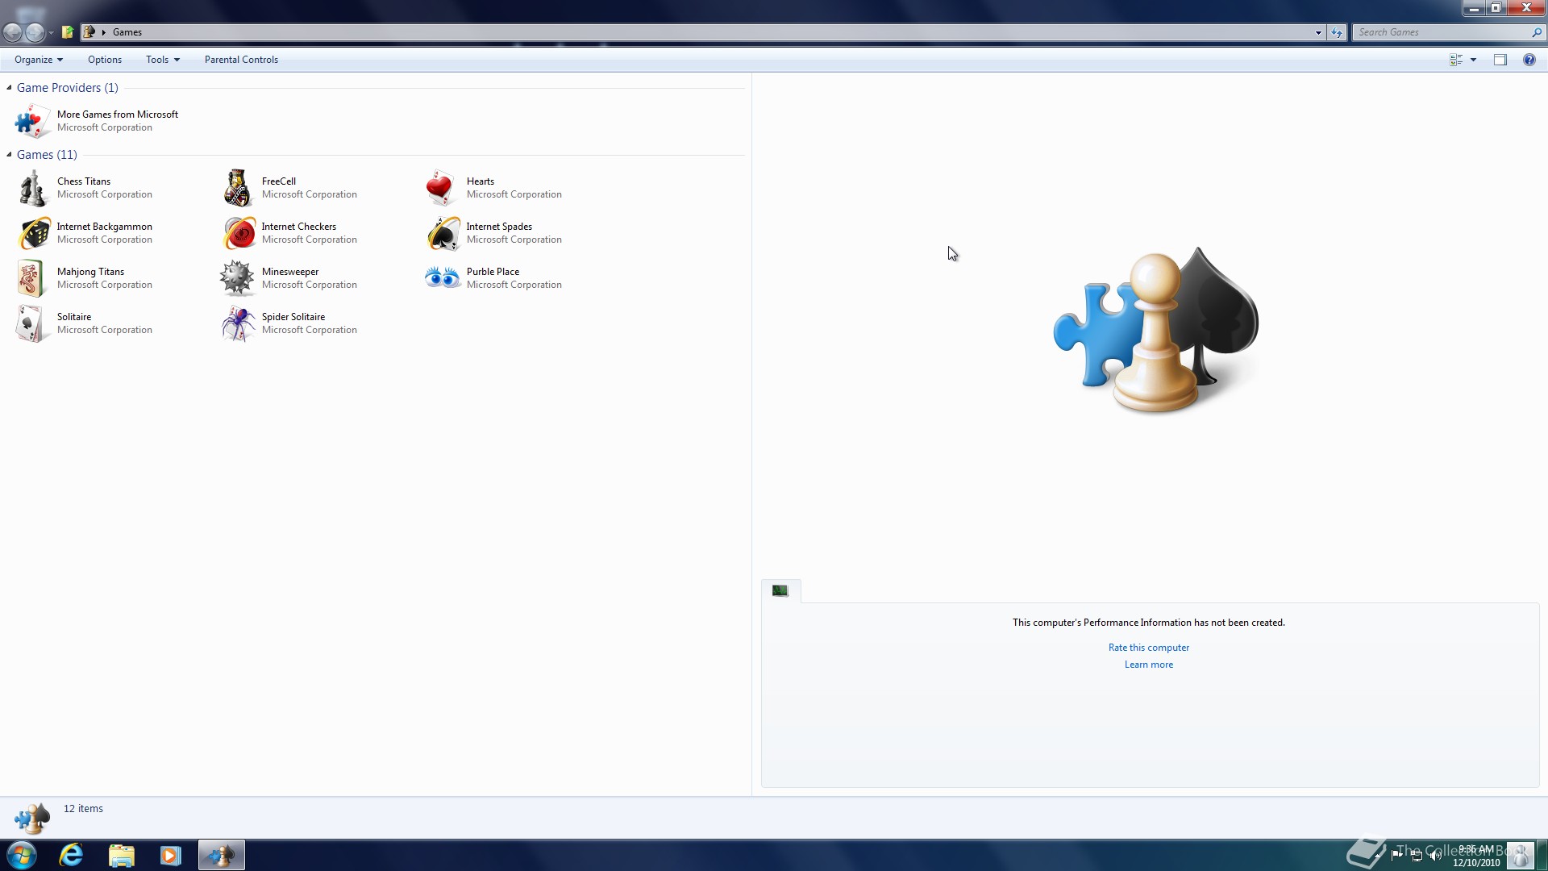Click the Hearts game icon

pyautogui.click(x=441, y=188)
